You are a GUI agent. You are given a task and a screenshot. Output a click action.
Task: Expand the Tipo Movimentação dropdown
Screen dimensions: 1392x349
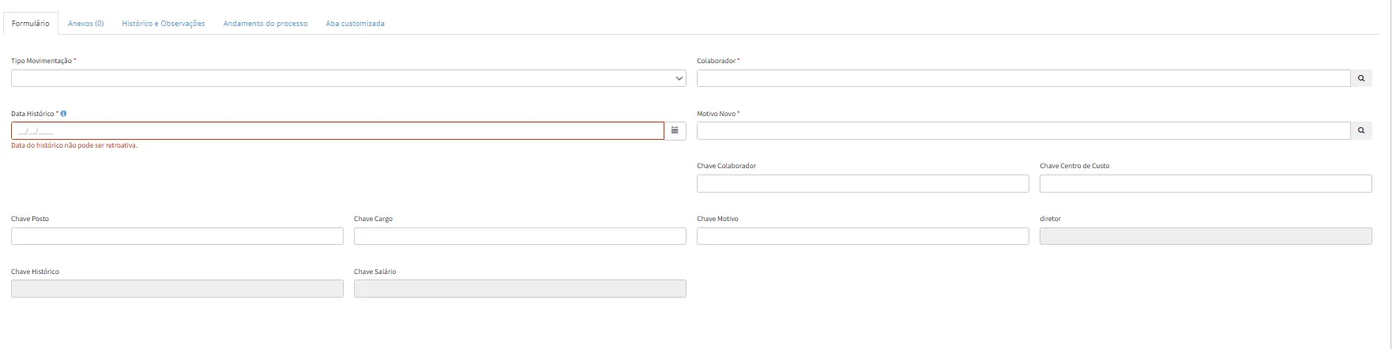point(348,78)
